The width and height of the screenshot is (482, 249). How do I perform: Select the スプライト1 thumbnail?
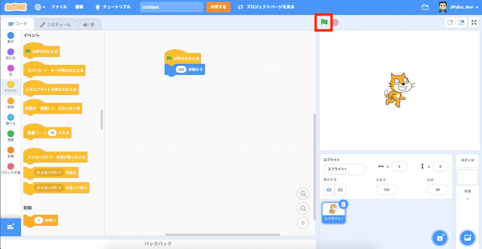tap(334, 212)
